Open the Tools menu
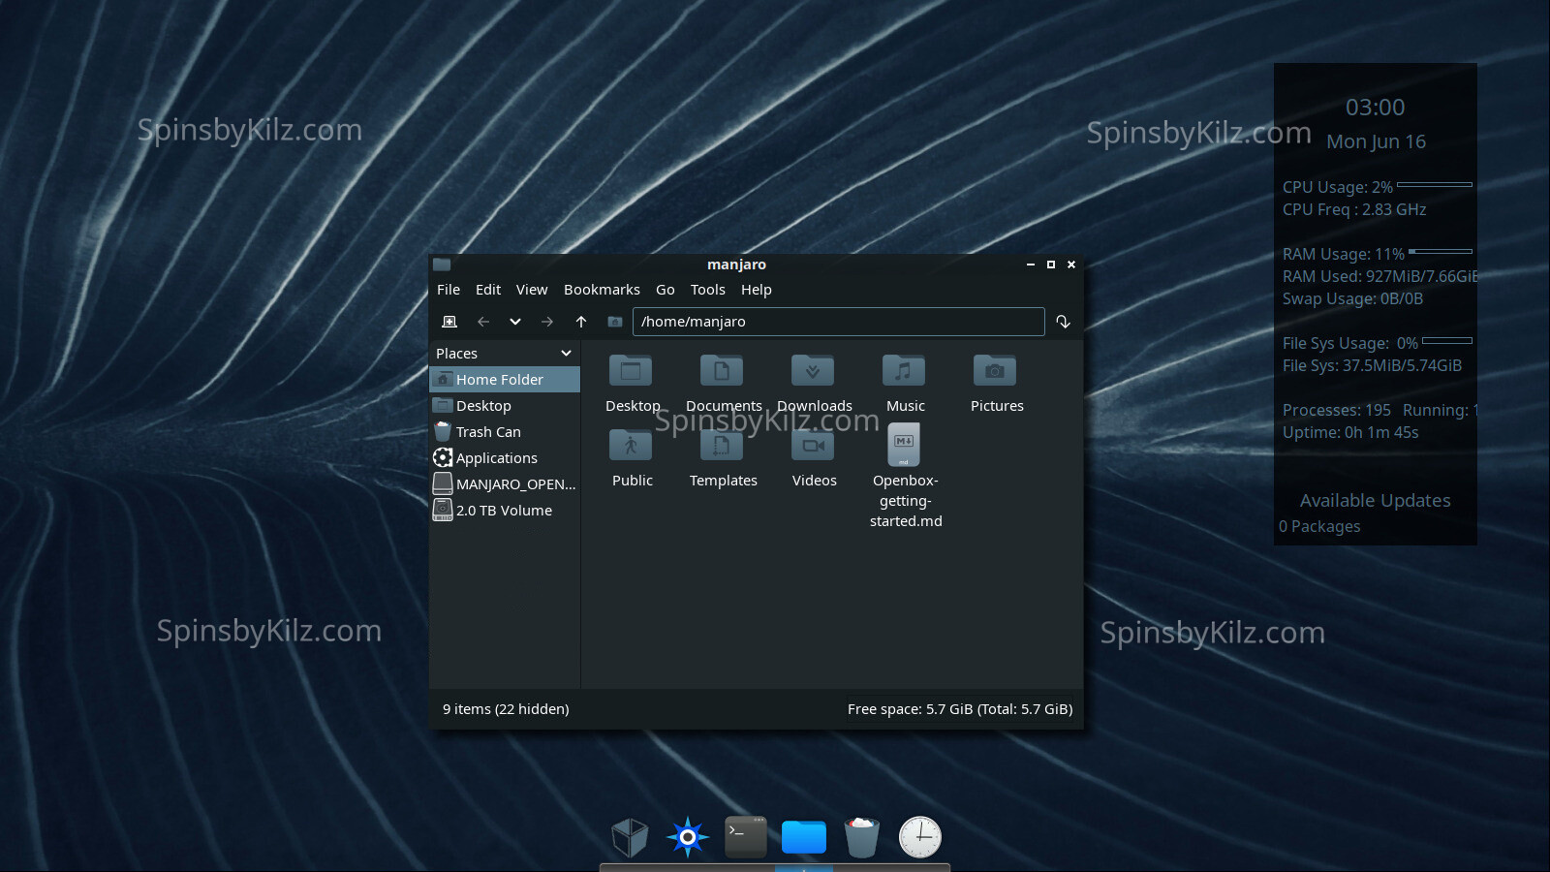1550x872 pixels. pyautogui.click(x=708, y=290)
